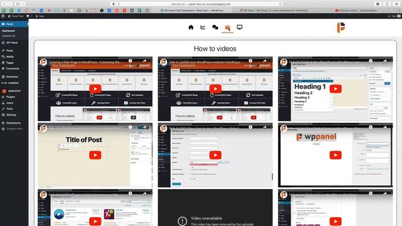Toggle the Safari sidebar button

click(18, 4)
